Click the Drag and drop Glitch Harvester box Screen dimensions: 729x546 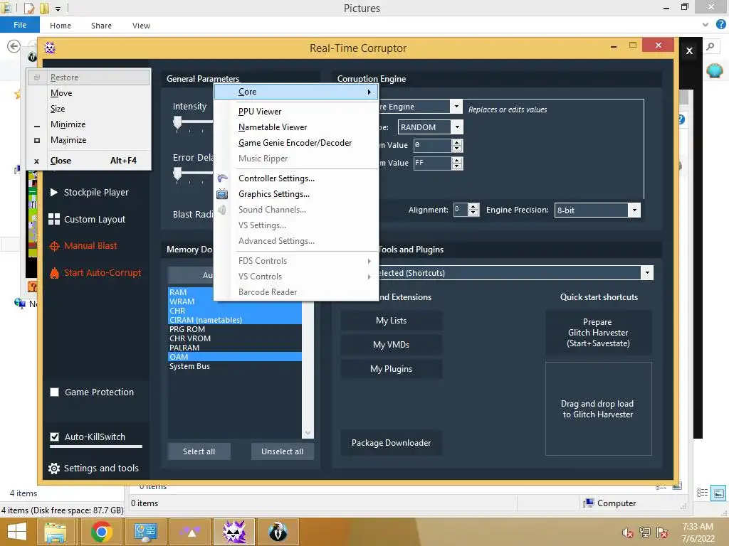[598, 409]
